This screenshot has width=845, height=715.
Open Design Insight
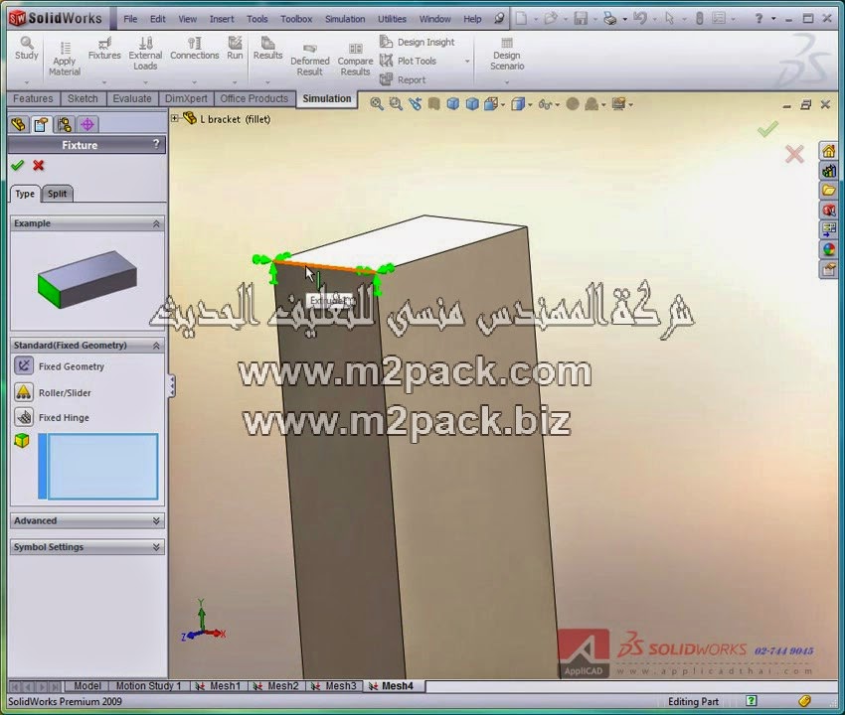pos(418,42)
